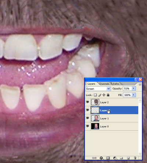
Task: Open the Fill slider arrow
Action: pyautogui.click(x=133, y=95)
